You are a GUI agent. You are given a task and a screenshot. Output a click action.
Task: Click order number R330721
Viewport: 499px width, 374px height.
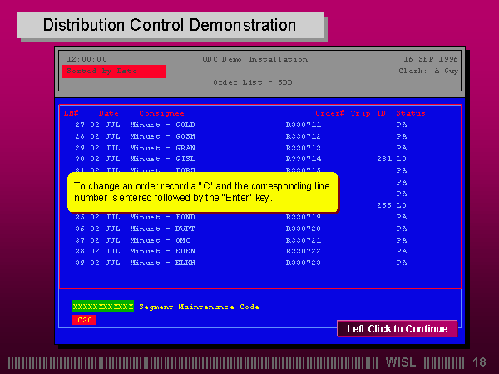coord(303,240)
